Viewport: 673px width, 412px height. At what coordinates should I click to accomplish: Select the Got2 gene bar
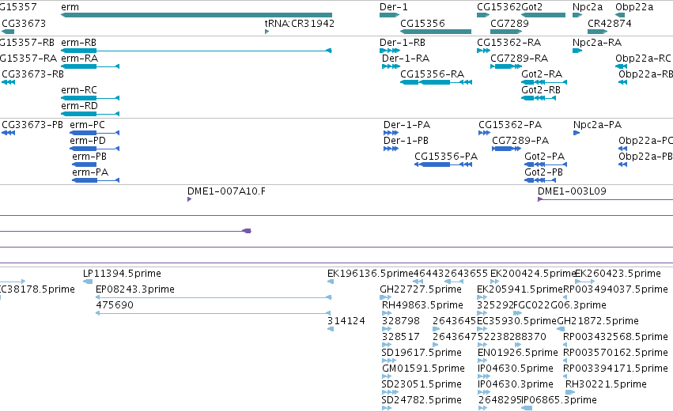(543, 15)
